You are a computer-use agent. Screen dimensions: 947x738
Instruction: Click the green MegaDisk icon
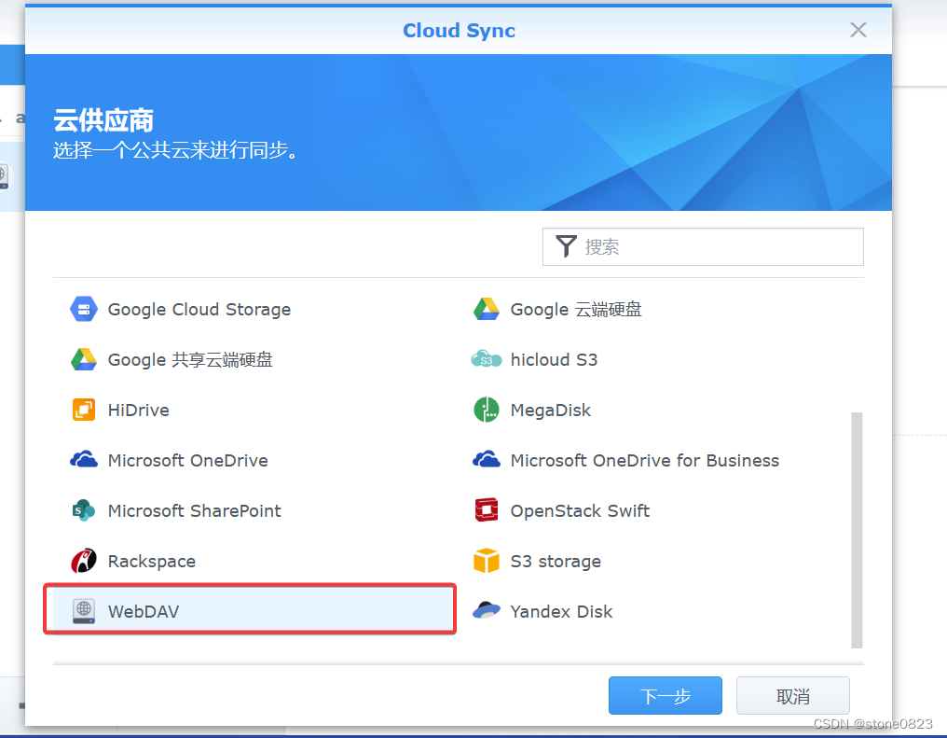coord(487,410)
